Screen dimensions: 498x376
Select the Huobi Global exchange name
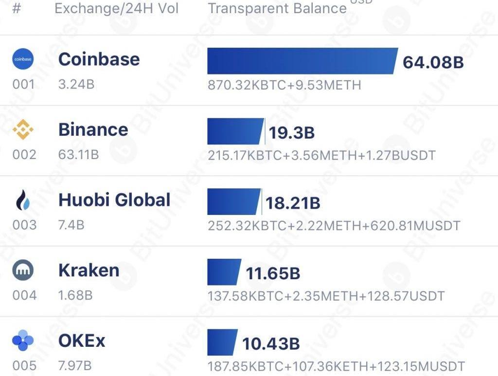114,200
